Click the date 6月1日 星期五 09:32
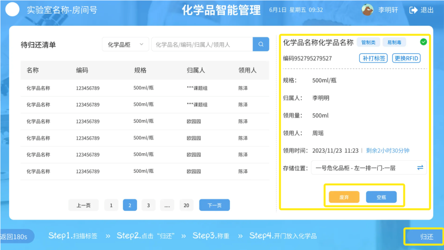This screenshot has width=444, height=250. tap(296, 10)
